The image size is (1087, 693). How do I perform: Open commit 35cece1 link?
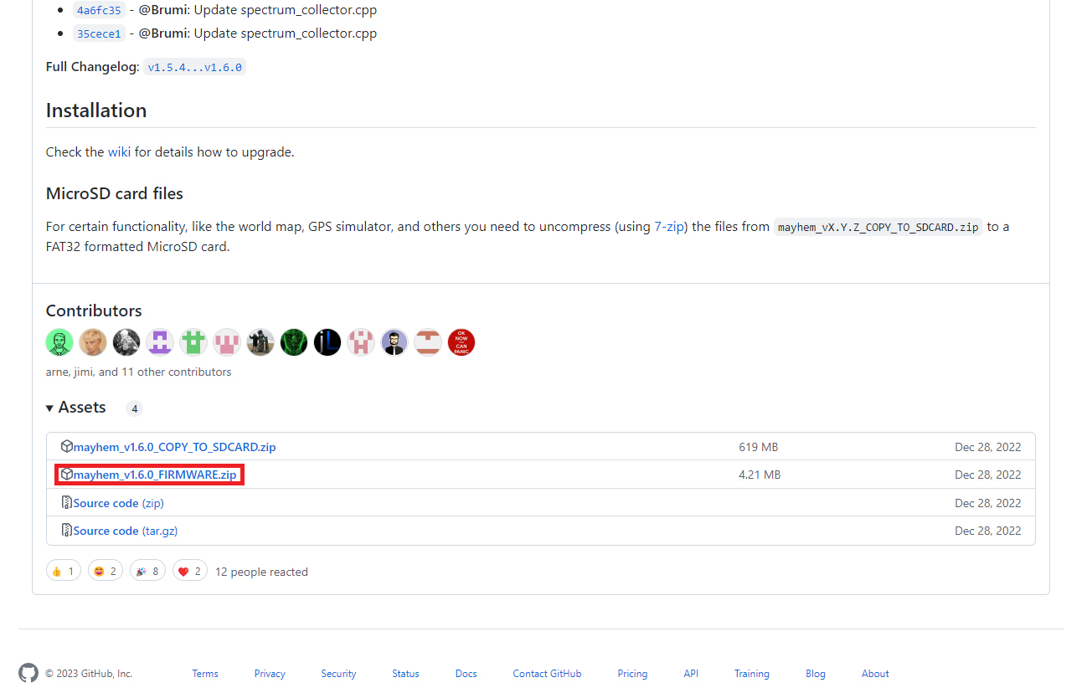click(99, 34)
